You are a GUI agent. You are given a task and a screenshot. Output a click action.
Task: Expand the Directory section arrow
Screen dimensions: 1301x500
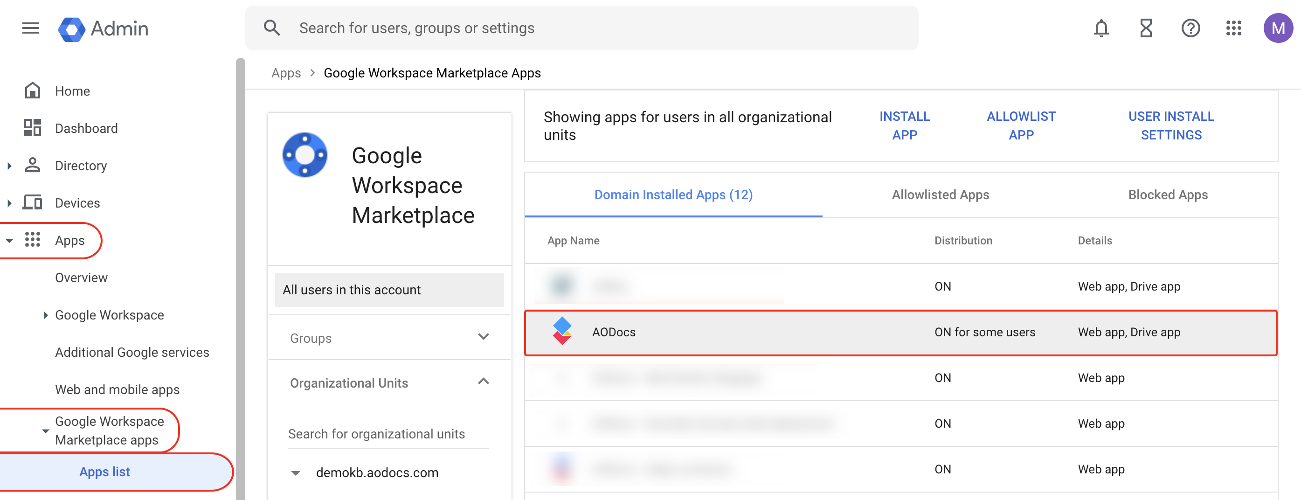coord(9,166)
